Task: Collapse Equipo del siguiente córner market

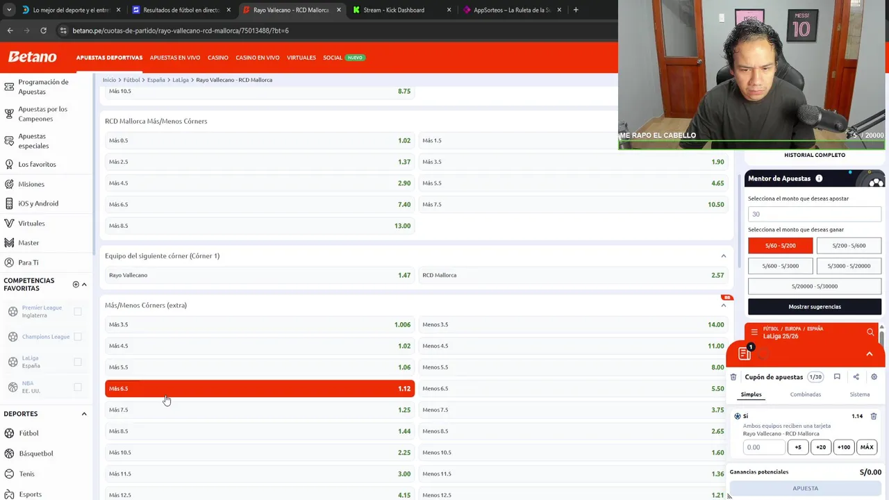Action: (x=723, y=256)
